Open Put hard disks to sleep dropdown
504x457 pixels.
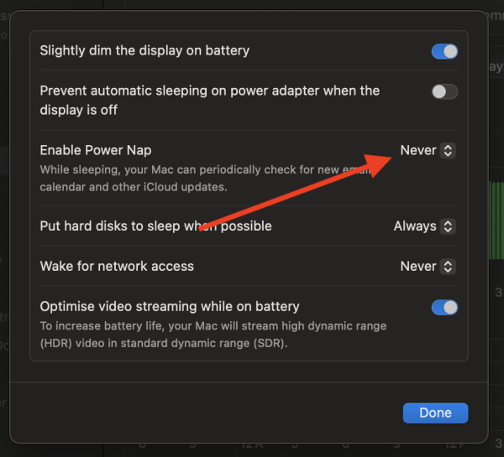[424, 226]
